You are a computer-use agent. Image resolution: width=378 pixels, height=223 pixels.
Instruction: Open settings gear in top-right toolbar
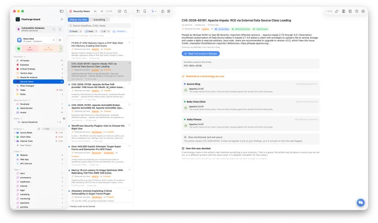coord(363,11)
